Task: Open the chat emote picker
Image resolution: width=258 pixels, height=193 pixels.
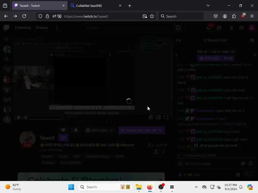Action: 251,163
